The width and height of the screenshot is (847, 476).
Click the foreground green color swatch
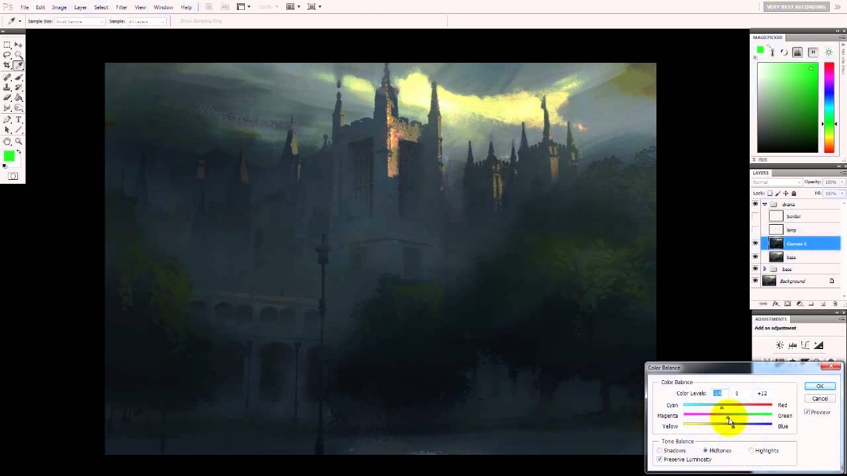[9, 156]
